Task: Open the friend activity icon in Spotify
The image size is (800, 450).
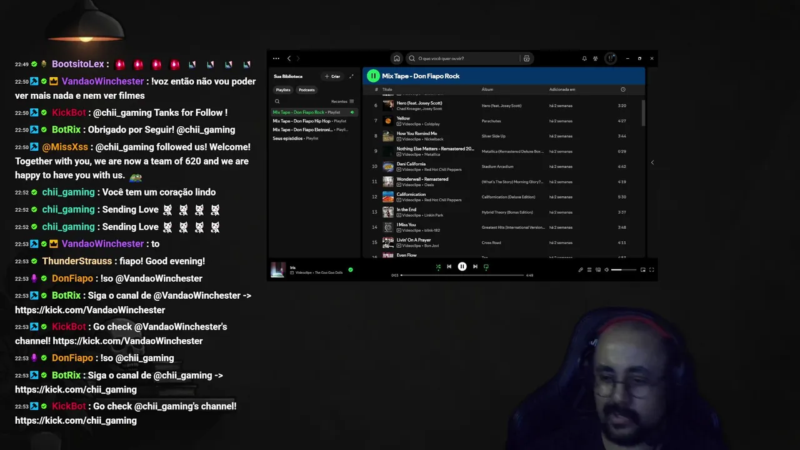Action: (x=596, y=59)
